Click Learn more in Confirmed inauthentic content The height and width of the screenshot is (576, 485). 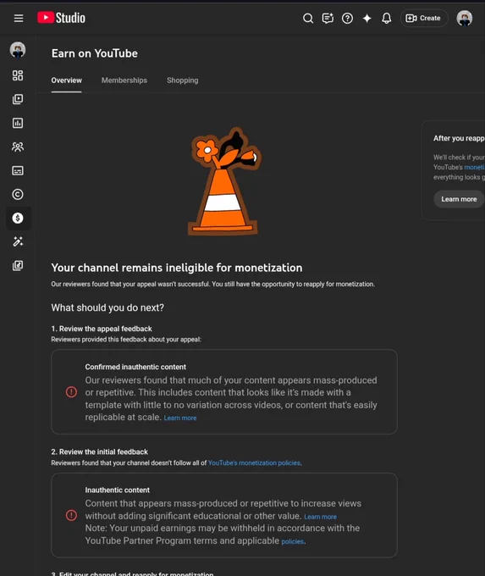tap(180, 418)
